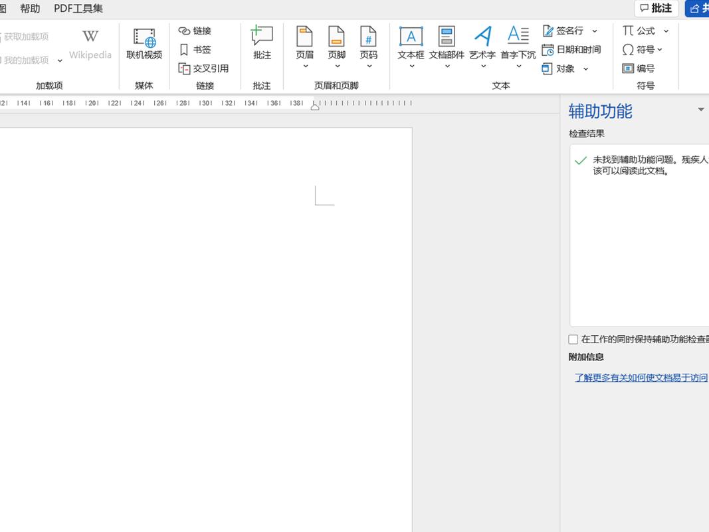This screenshot has width=709, height=532.
Task: Expand the 页码 dropdown arrow
Action: [x=369, y=66]
